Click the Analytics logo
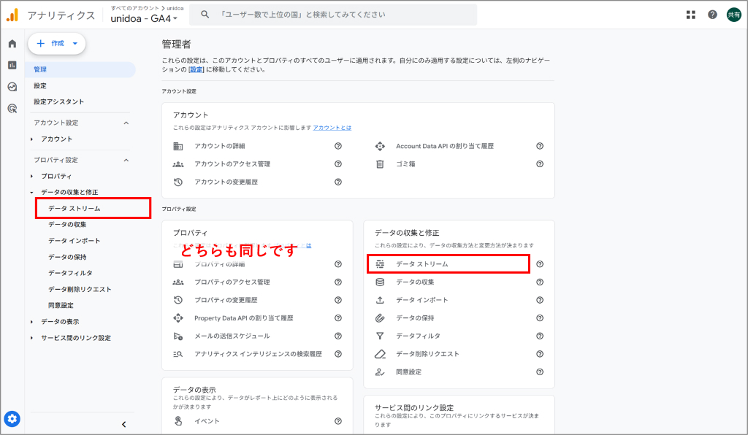Viewport: 748px width, 435px height. pyautogui.click(x=12, y=15)
